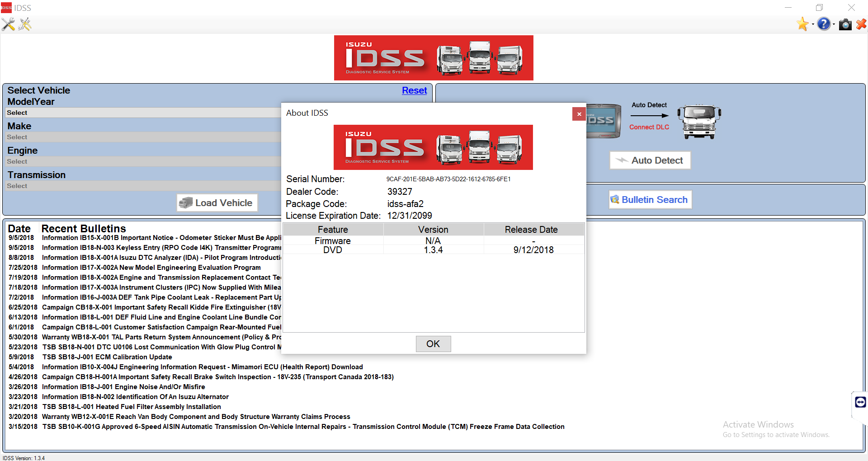Open bulletin IB15-X-001B Odometer Sticker notice
The image size is (868, 461).
[x=161, y=238]
